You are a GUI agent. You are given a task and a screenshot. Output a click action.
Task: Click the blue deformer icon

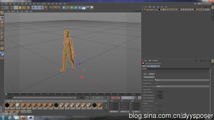80,8
